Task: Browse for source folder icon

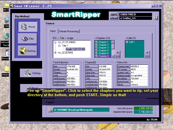Action: 156,18
